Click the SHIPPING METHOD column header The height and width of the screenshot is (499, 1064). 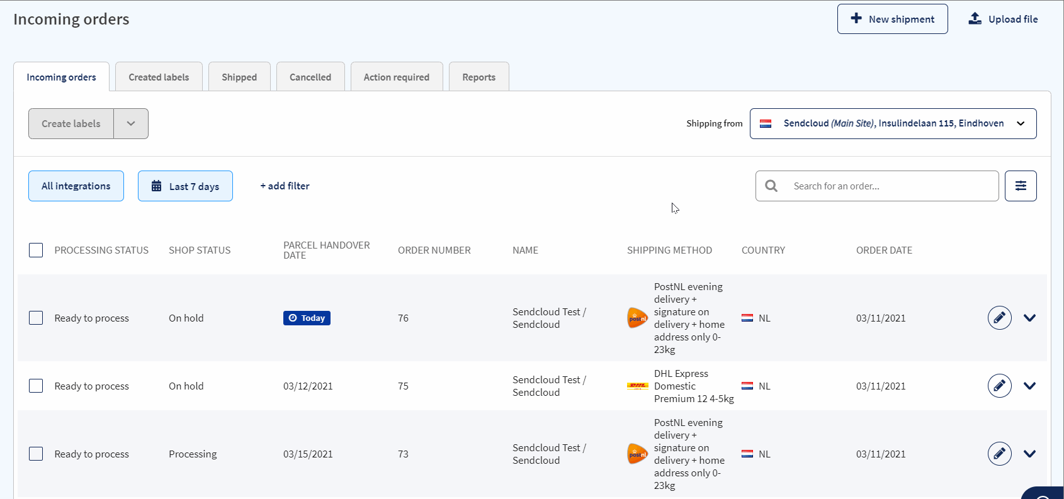pyautogui.click(x=669, y=250)
